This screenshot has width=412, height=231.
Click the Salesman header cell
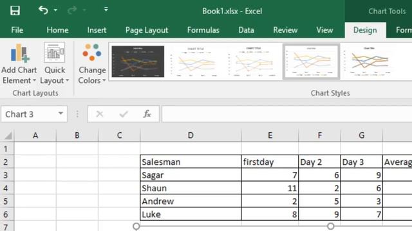coord(191,162)
